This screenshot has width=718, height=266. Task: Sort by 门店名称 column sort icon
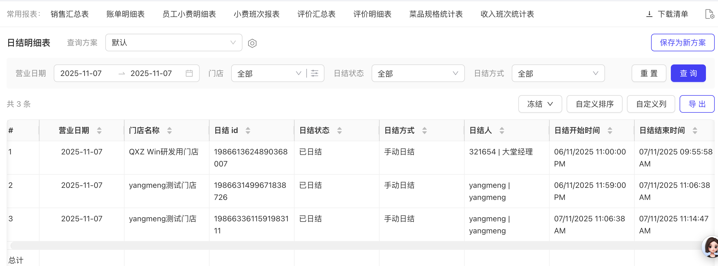pyautogui.click(x=169, y=131)
